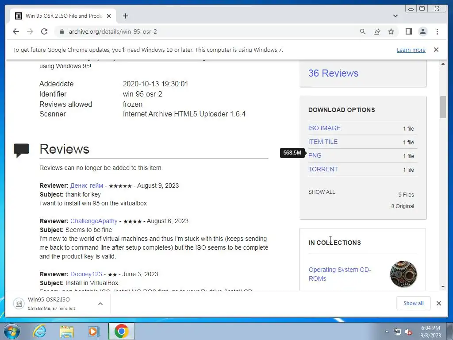The height and width of the screenshot is (340, 453).
Task: Open the Windows Start menu
Action: pyautogui.click(x=12, y=331)
